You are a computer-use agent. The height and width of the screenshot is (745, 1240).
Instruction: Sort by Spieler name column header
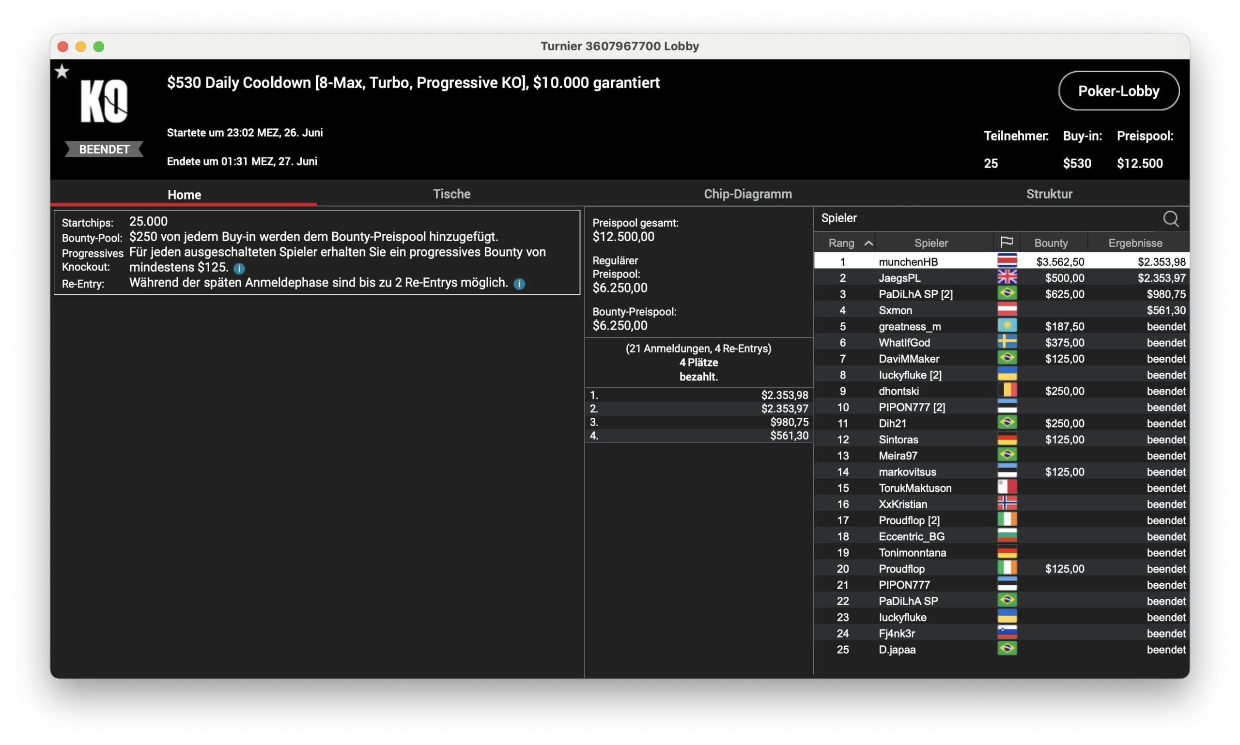tap(930, 243)
